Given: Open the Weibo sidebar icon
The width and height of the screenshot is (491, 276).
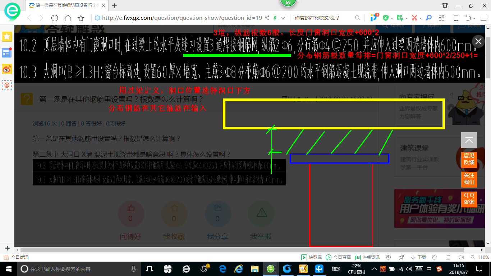Looking at the screenshot, I should (7, 69).
